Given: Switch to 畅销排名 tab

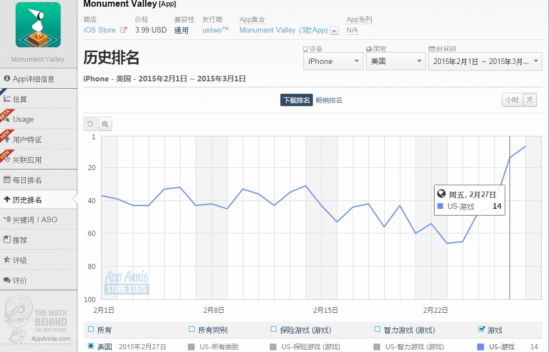Looking at the screenshot, I should point(329,100).
